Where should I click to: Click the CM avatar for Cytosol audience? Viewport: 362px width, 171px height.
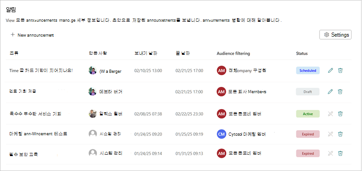click(x=221, y=134)
